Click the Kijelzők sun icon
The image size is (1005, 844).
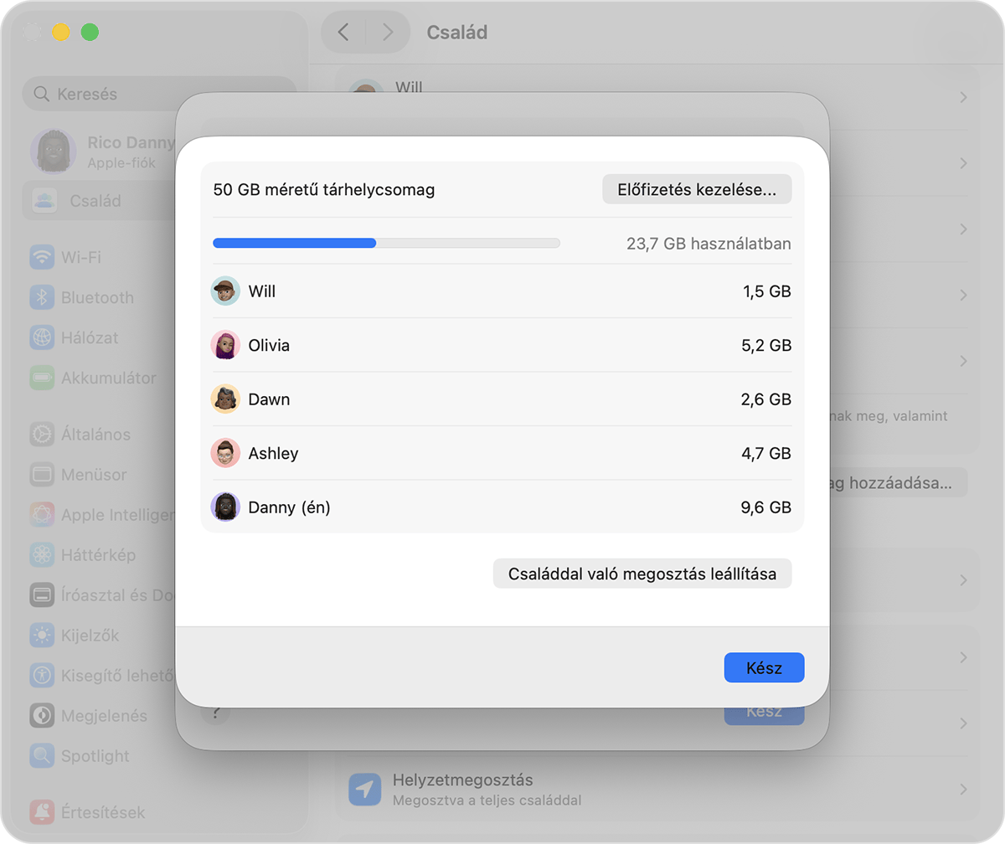pyautogui.click(x=42, y=636)
